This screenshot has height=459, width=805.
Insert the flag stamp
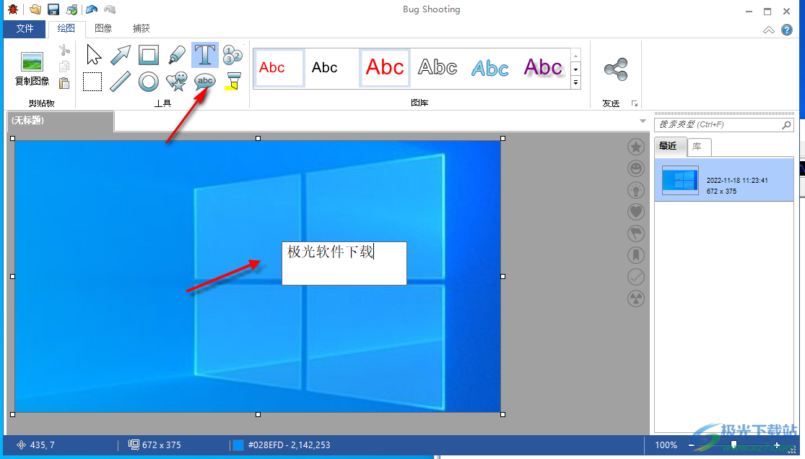click(636, 233)
